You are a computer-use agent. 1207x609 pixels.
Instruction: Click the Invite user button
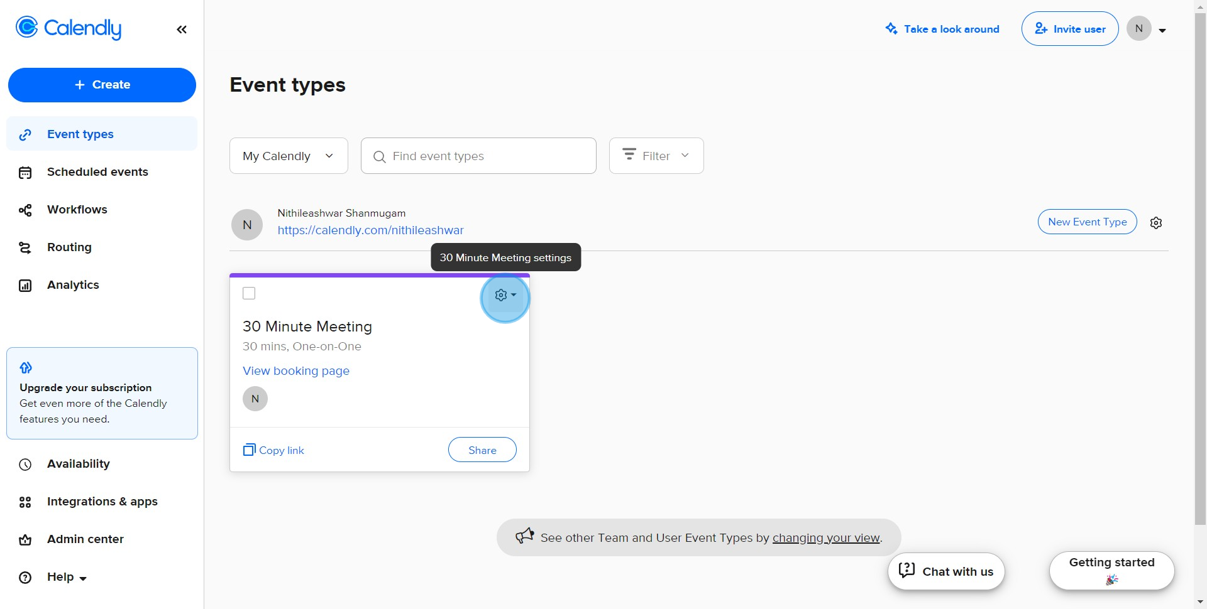coord(1070,29)
